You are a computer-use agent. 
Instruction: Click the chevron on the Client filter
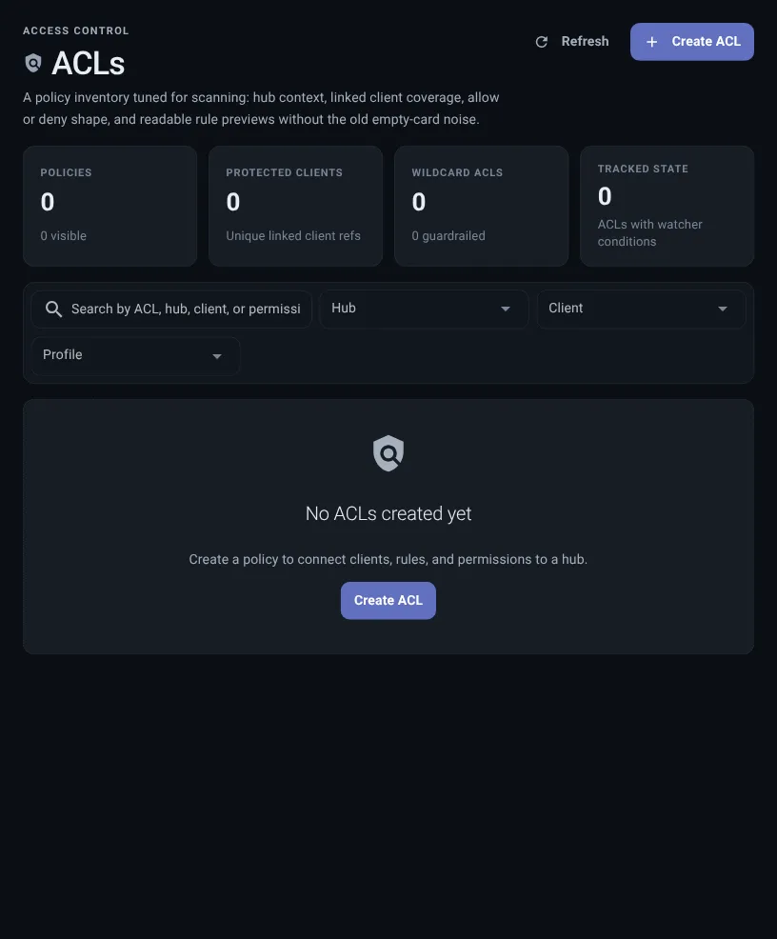(723, 308)
